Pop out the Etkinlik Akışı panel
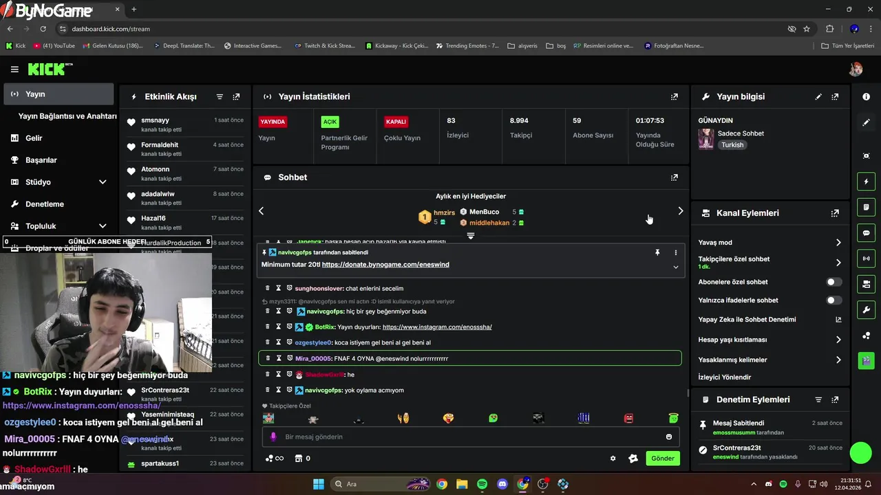881x495 pixels. pyautogui.click(x=236, y=97)
